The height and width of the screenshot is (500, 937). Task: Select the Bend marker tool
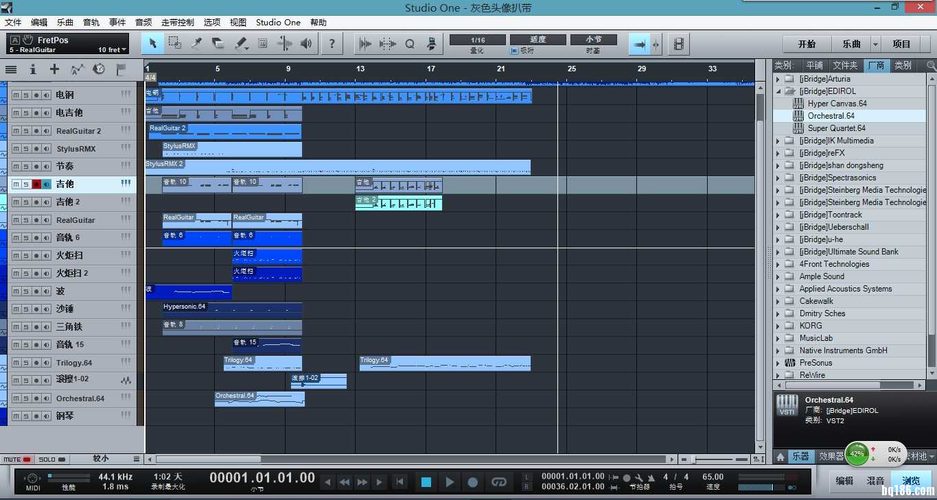[284, 44]
